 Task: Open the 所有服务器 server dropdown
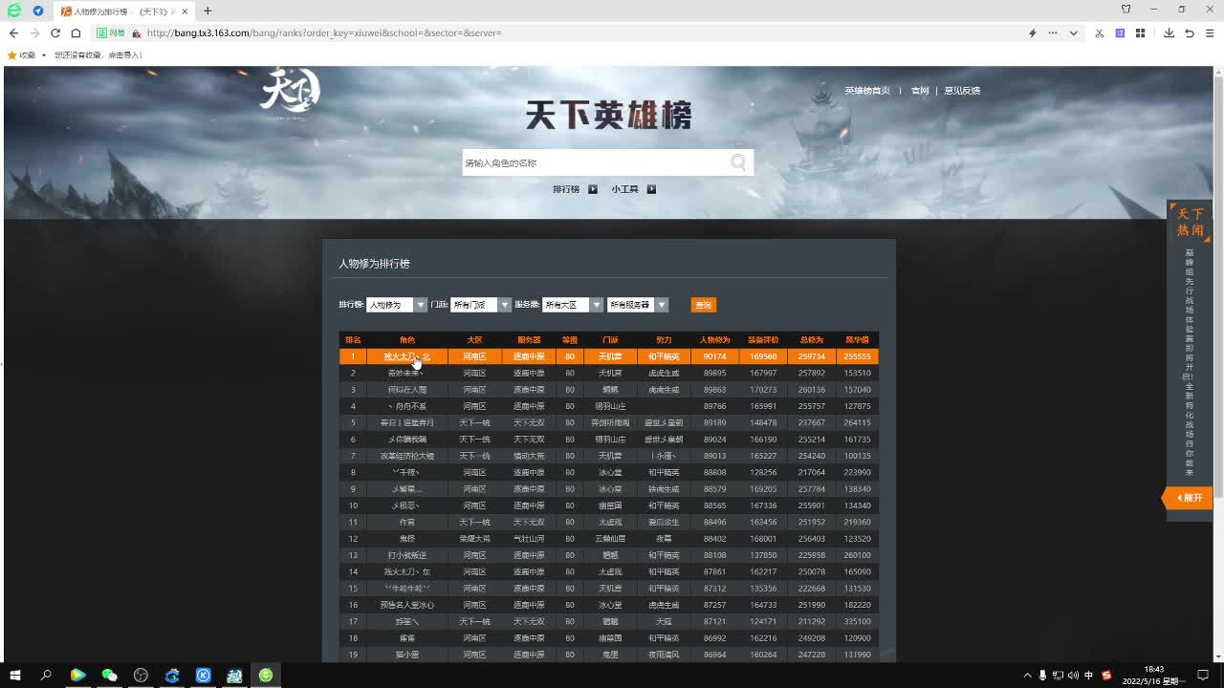click(x=638, y=305)
